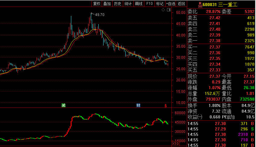
Task: Open the 叠加 overlay option
Action: (x=107, y=4)
